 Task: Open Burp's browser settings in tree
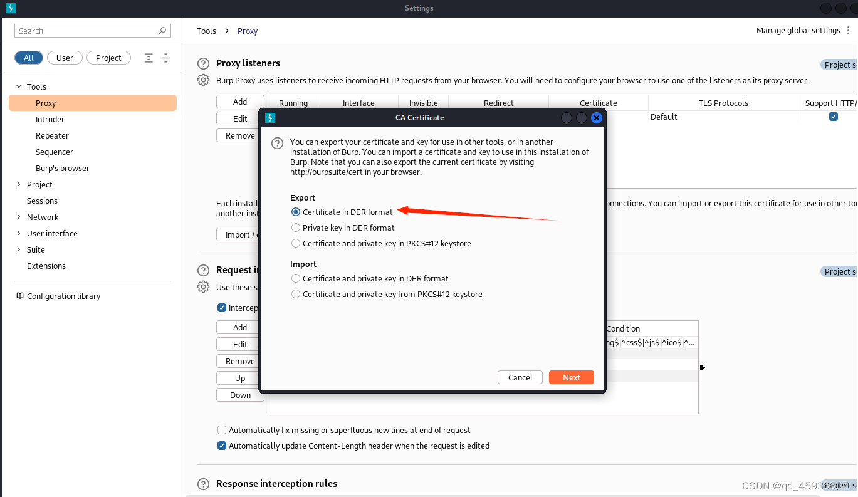coord(63,168)
